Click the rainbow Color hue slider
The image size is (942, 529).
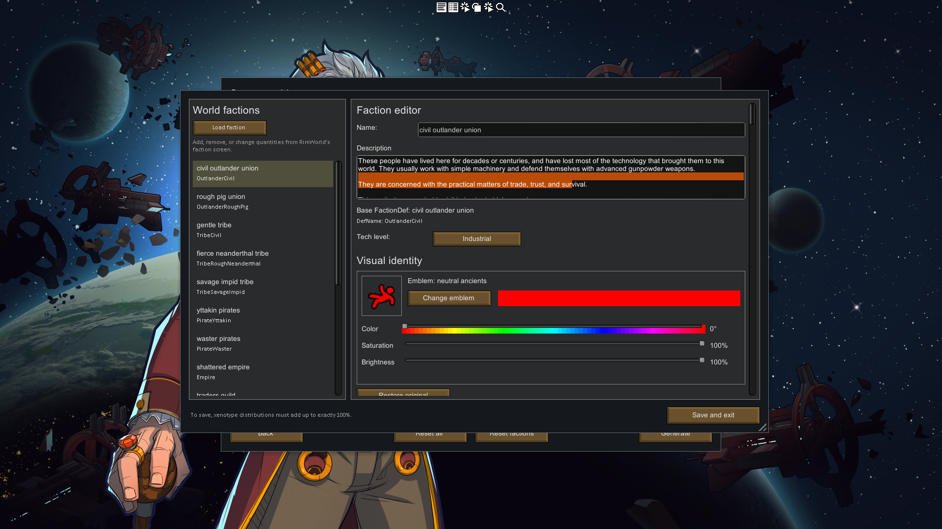[553, 329]
